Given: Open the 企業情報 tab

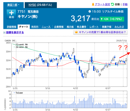Looking at the screenshot, I should (x=59, y=27).
